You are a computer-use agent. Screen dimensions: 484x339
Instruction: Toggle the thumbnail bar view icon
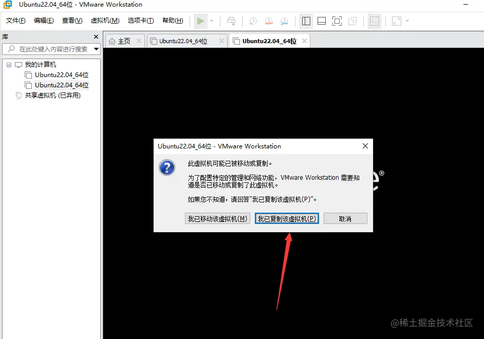pos(322,21)
